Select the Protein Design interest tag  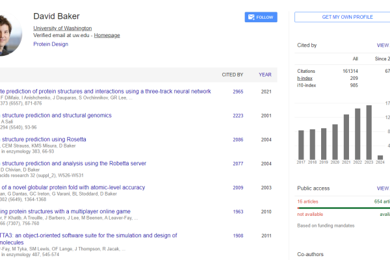[x=51, y=44]
